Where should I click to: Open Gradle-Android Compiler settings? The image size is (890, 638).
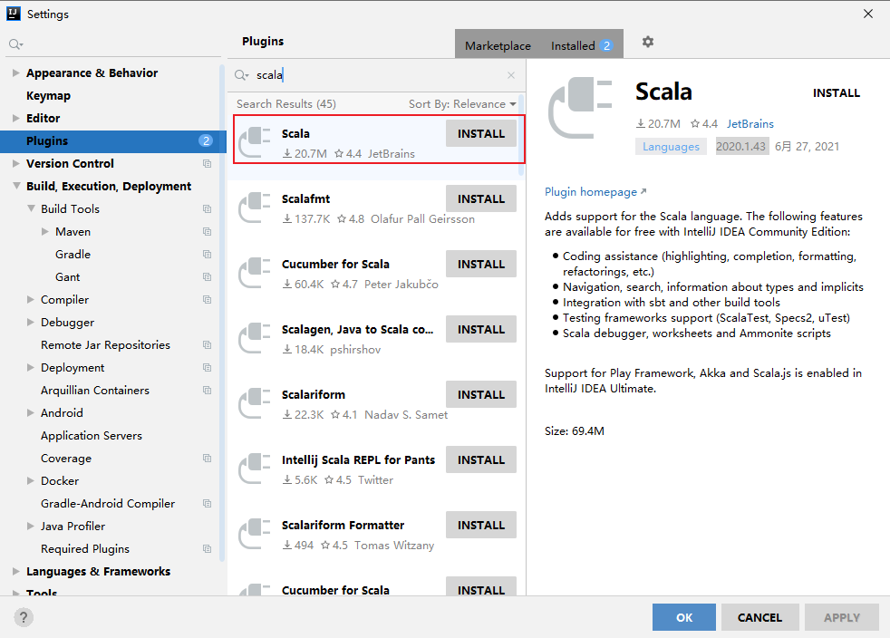[x=108, y=504]
